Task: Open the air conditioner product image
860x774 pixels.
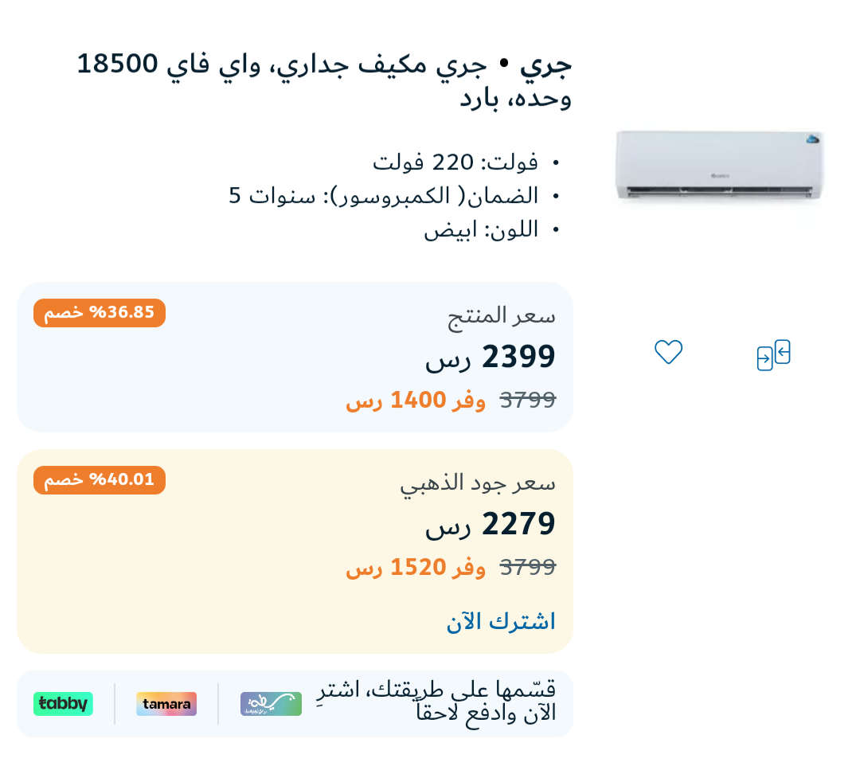Action: 719,165
